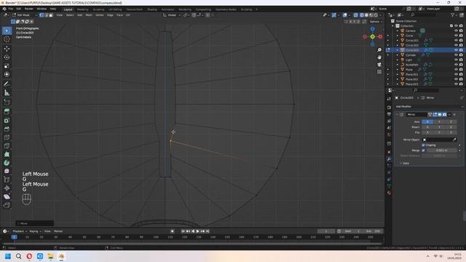Screen dimensions: 466x262
Task: Open the Mirror modifier extra options dropdown
Action: tap(449, 114)
